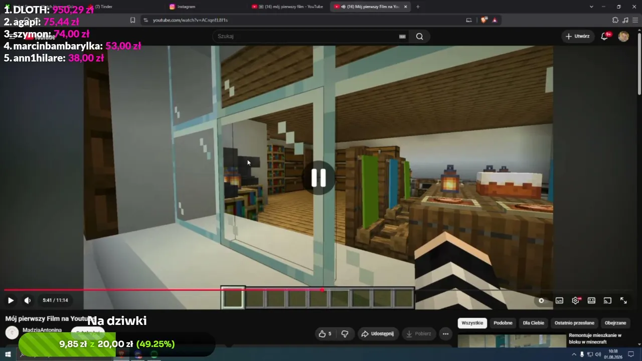Open the on-screen keyboard icon in search
642x361 pixels.
coord(402,36)
